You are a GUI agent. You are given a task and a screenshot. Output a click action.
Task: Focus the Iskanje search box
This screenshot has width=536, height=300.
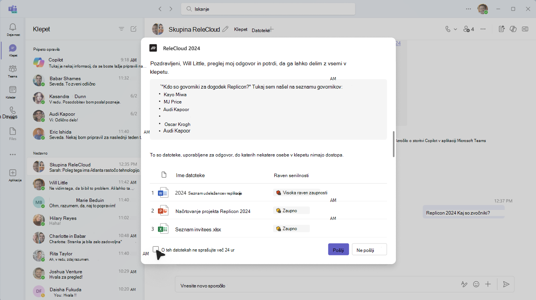268,9
